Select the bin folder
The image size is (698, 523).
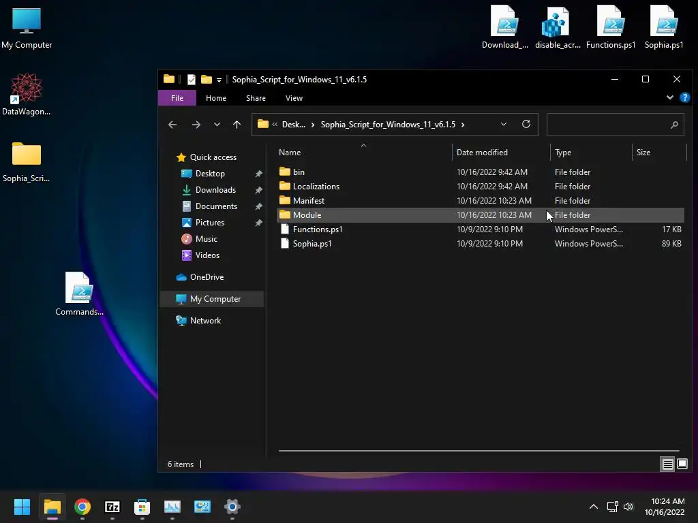pyautogui.click(x=481, y=172)
